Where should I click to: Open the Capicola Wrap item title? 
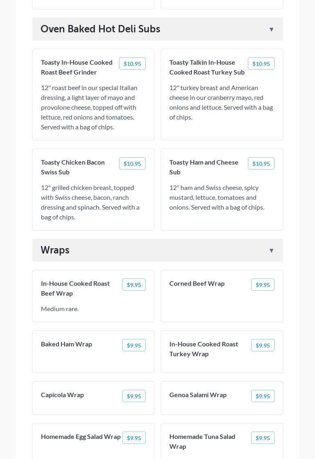click(62, 395)
